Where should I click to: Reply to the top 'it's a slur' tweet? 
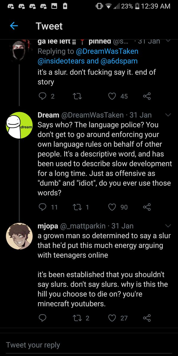(x=43, y=96)
